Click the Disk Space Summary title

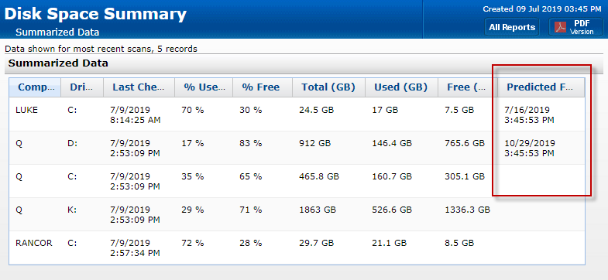pos(95,14)
